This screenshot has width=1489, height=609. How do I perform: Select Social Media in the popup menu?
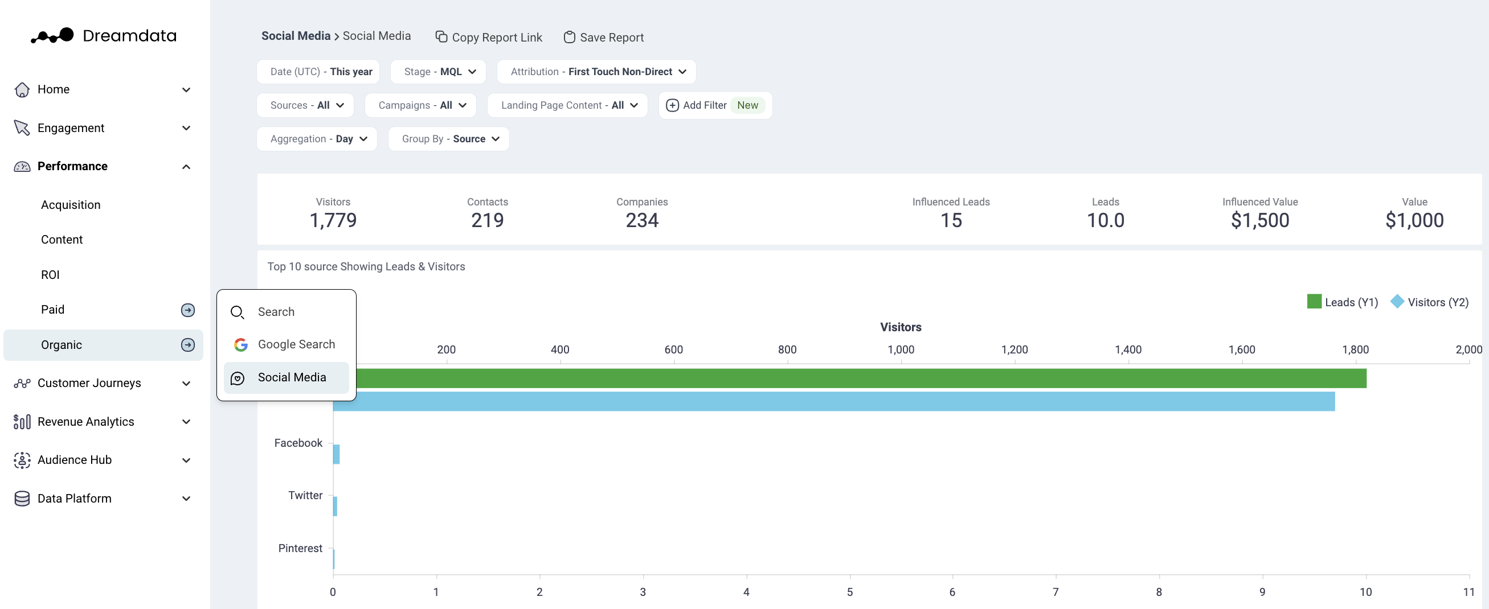pyautogui.click(x=291, y=377)
